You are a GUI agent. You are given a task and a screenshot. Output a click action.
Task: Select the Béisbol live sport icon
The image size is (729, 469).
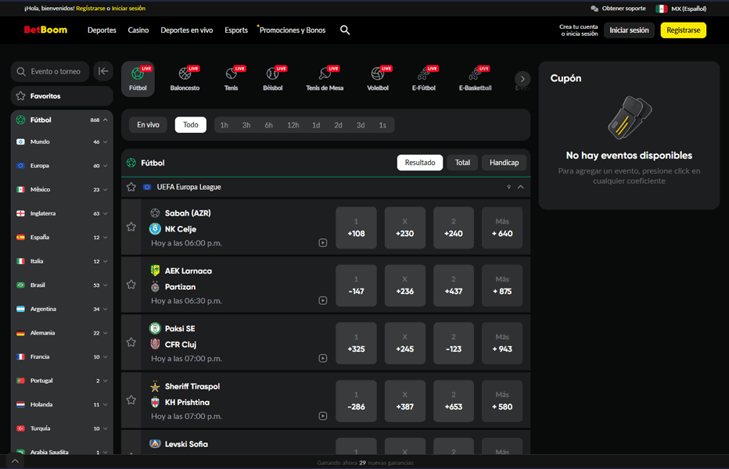pyautogui.click(x=272, y=79)
